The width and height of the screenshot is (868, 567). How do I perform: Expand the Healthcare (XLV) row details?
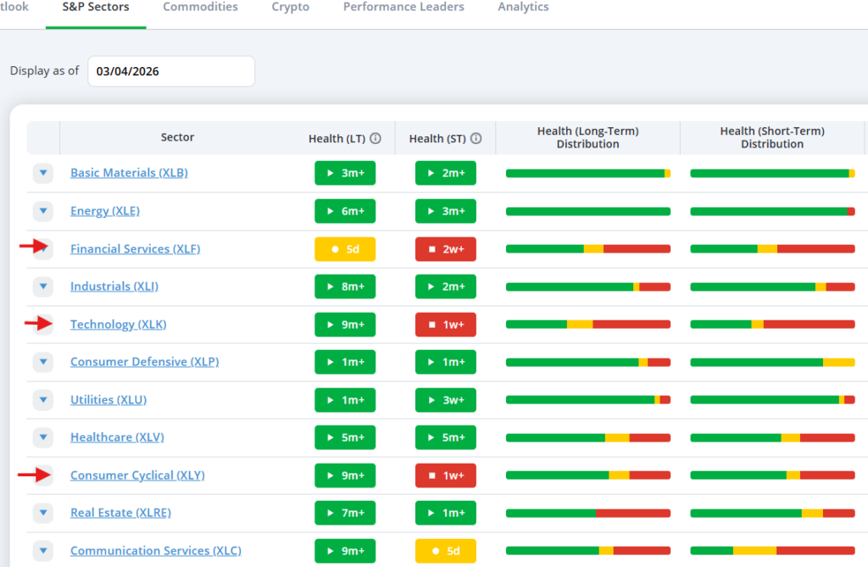[42, 437]
